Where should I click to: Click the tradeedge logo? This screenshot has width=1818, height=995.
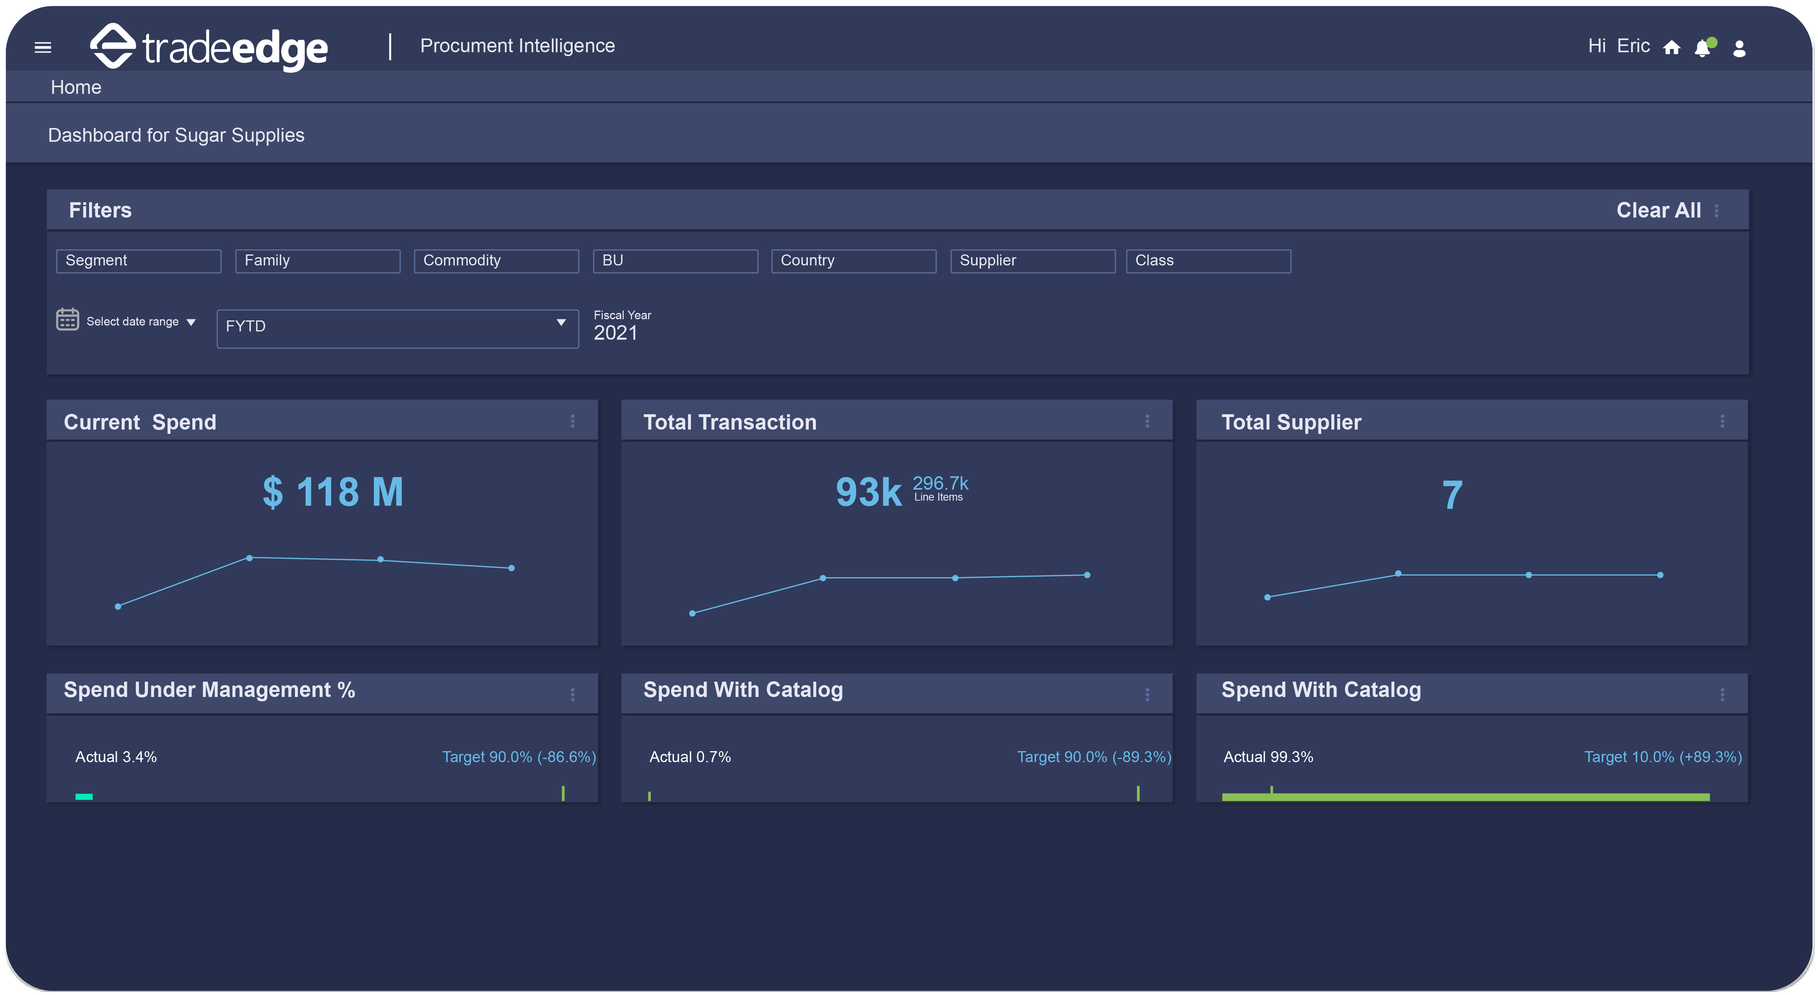click(x=210, y=47)
